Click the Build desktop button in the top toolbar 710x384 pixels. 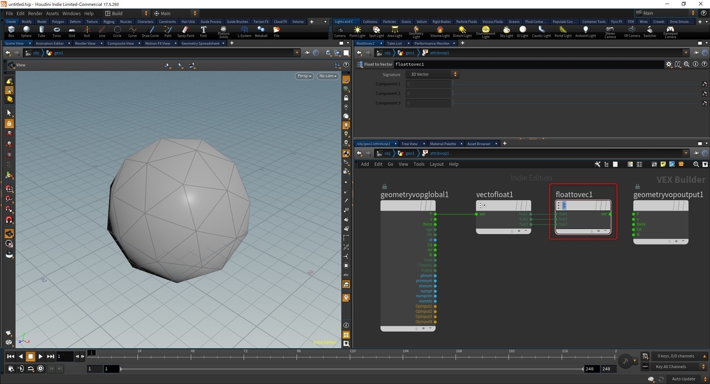point(117,13)
